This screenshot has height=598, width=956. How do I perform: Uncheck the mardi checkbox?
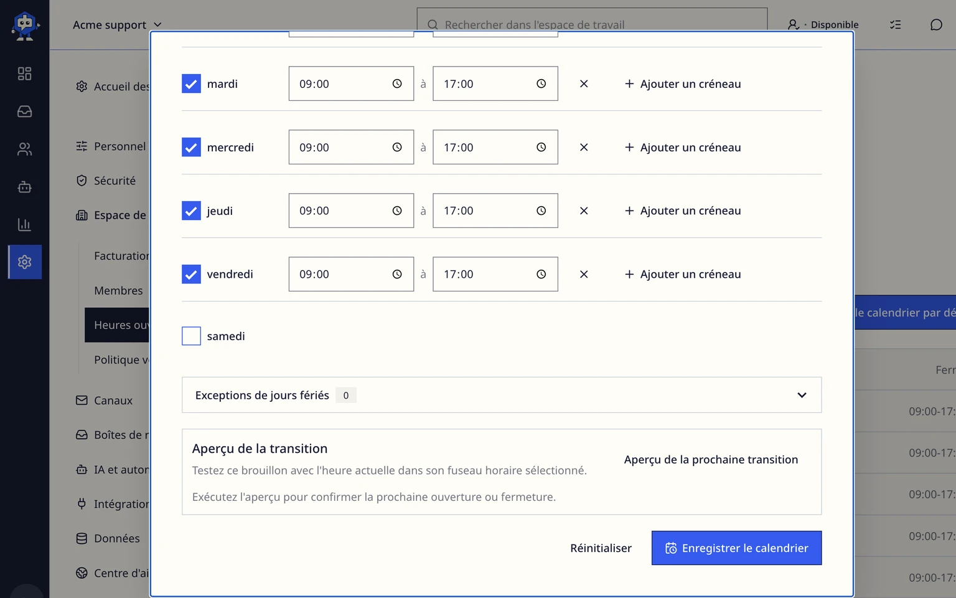(x=191, y=83)
